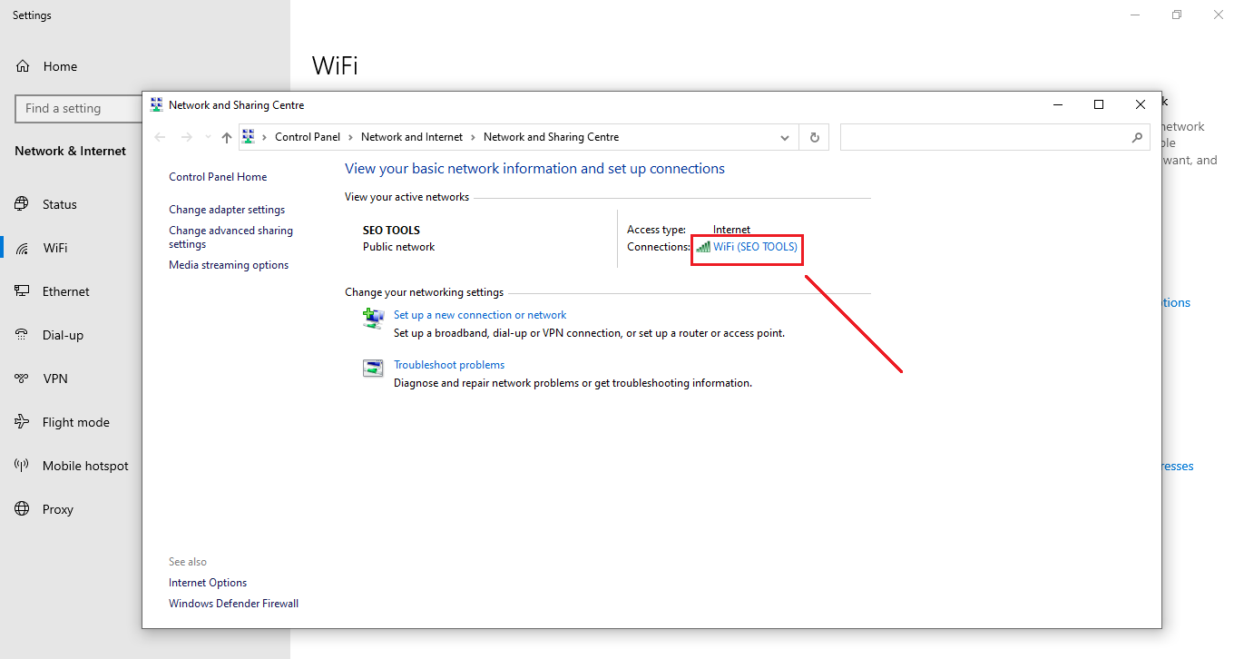Click the VPN icon in sidebar
The width and height of the screenshot is (1234, 659).
(23, 379)
